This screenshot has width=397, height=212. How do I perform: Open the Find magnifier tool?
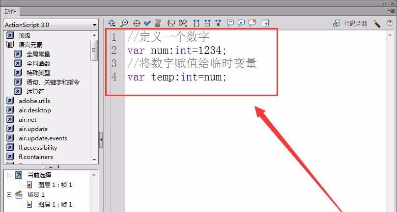point(124,23)
